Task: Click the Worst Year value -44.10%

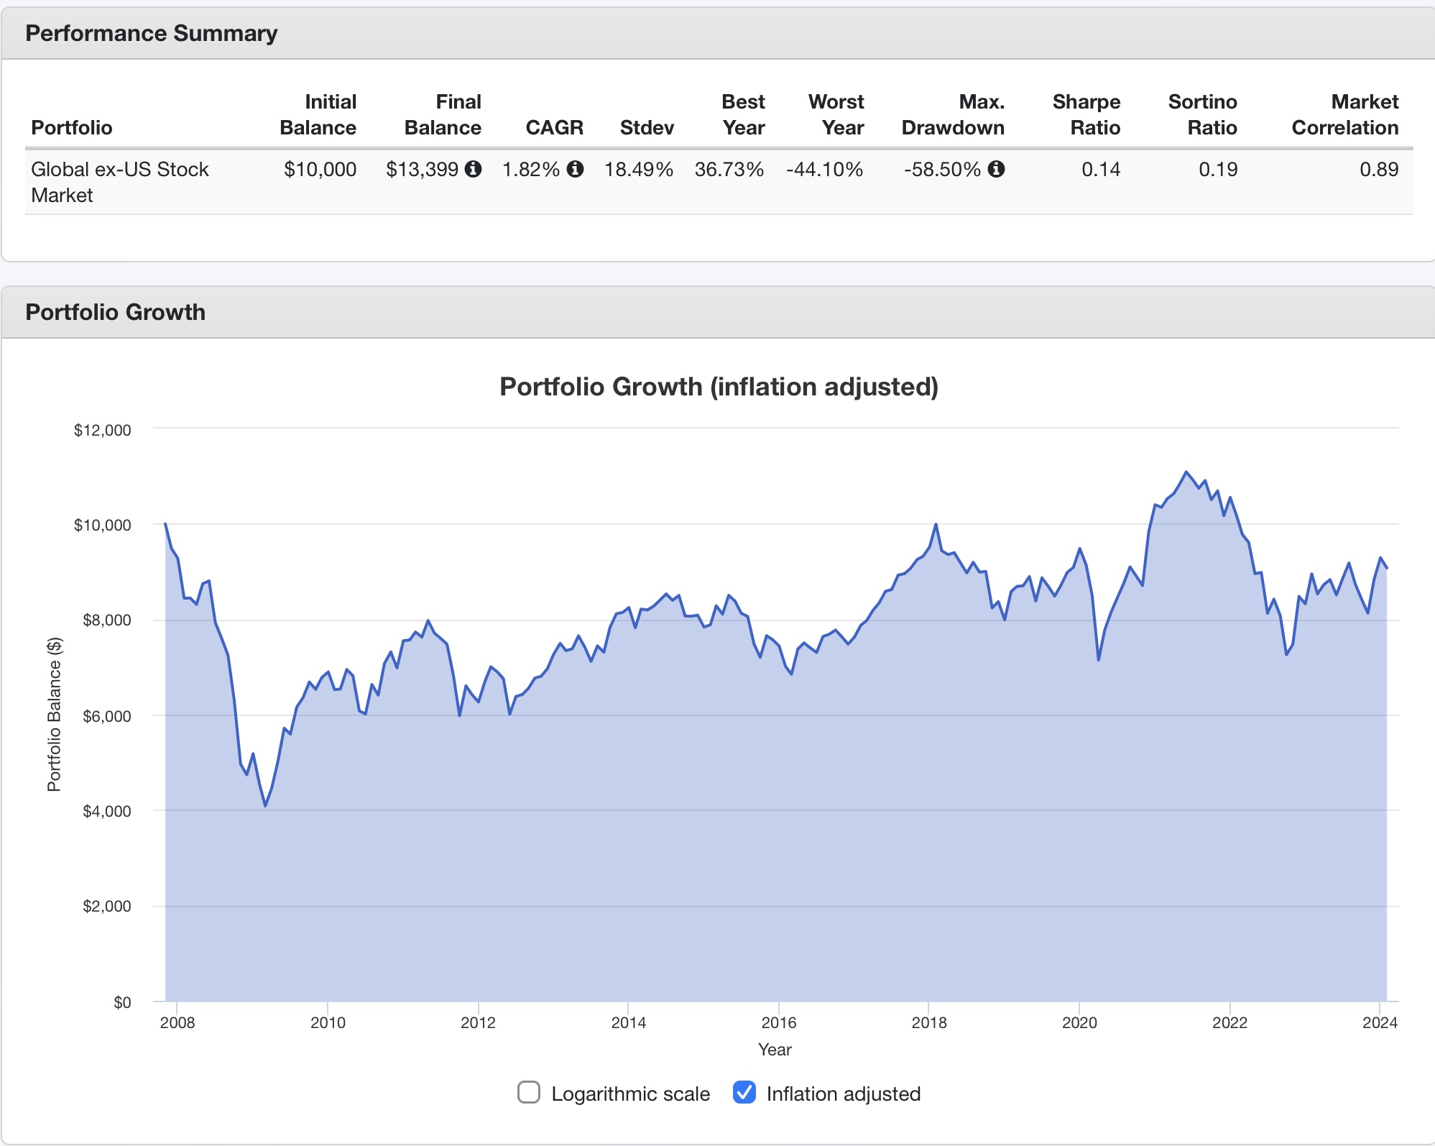Action: (x=824, y=169)
